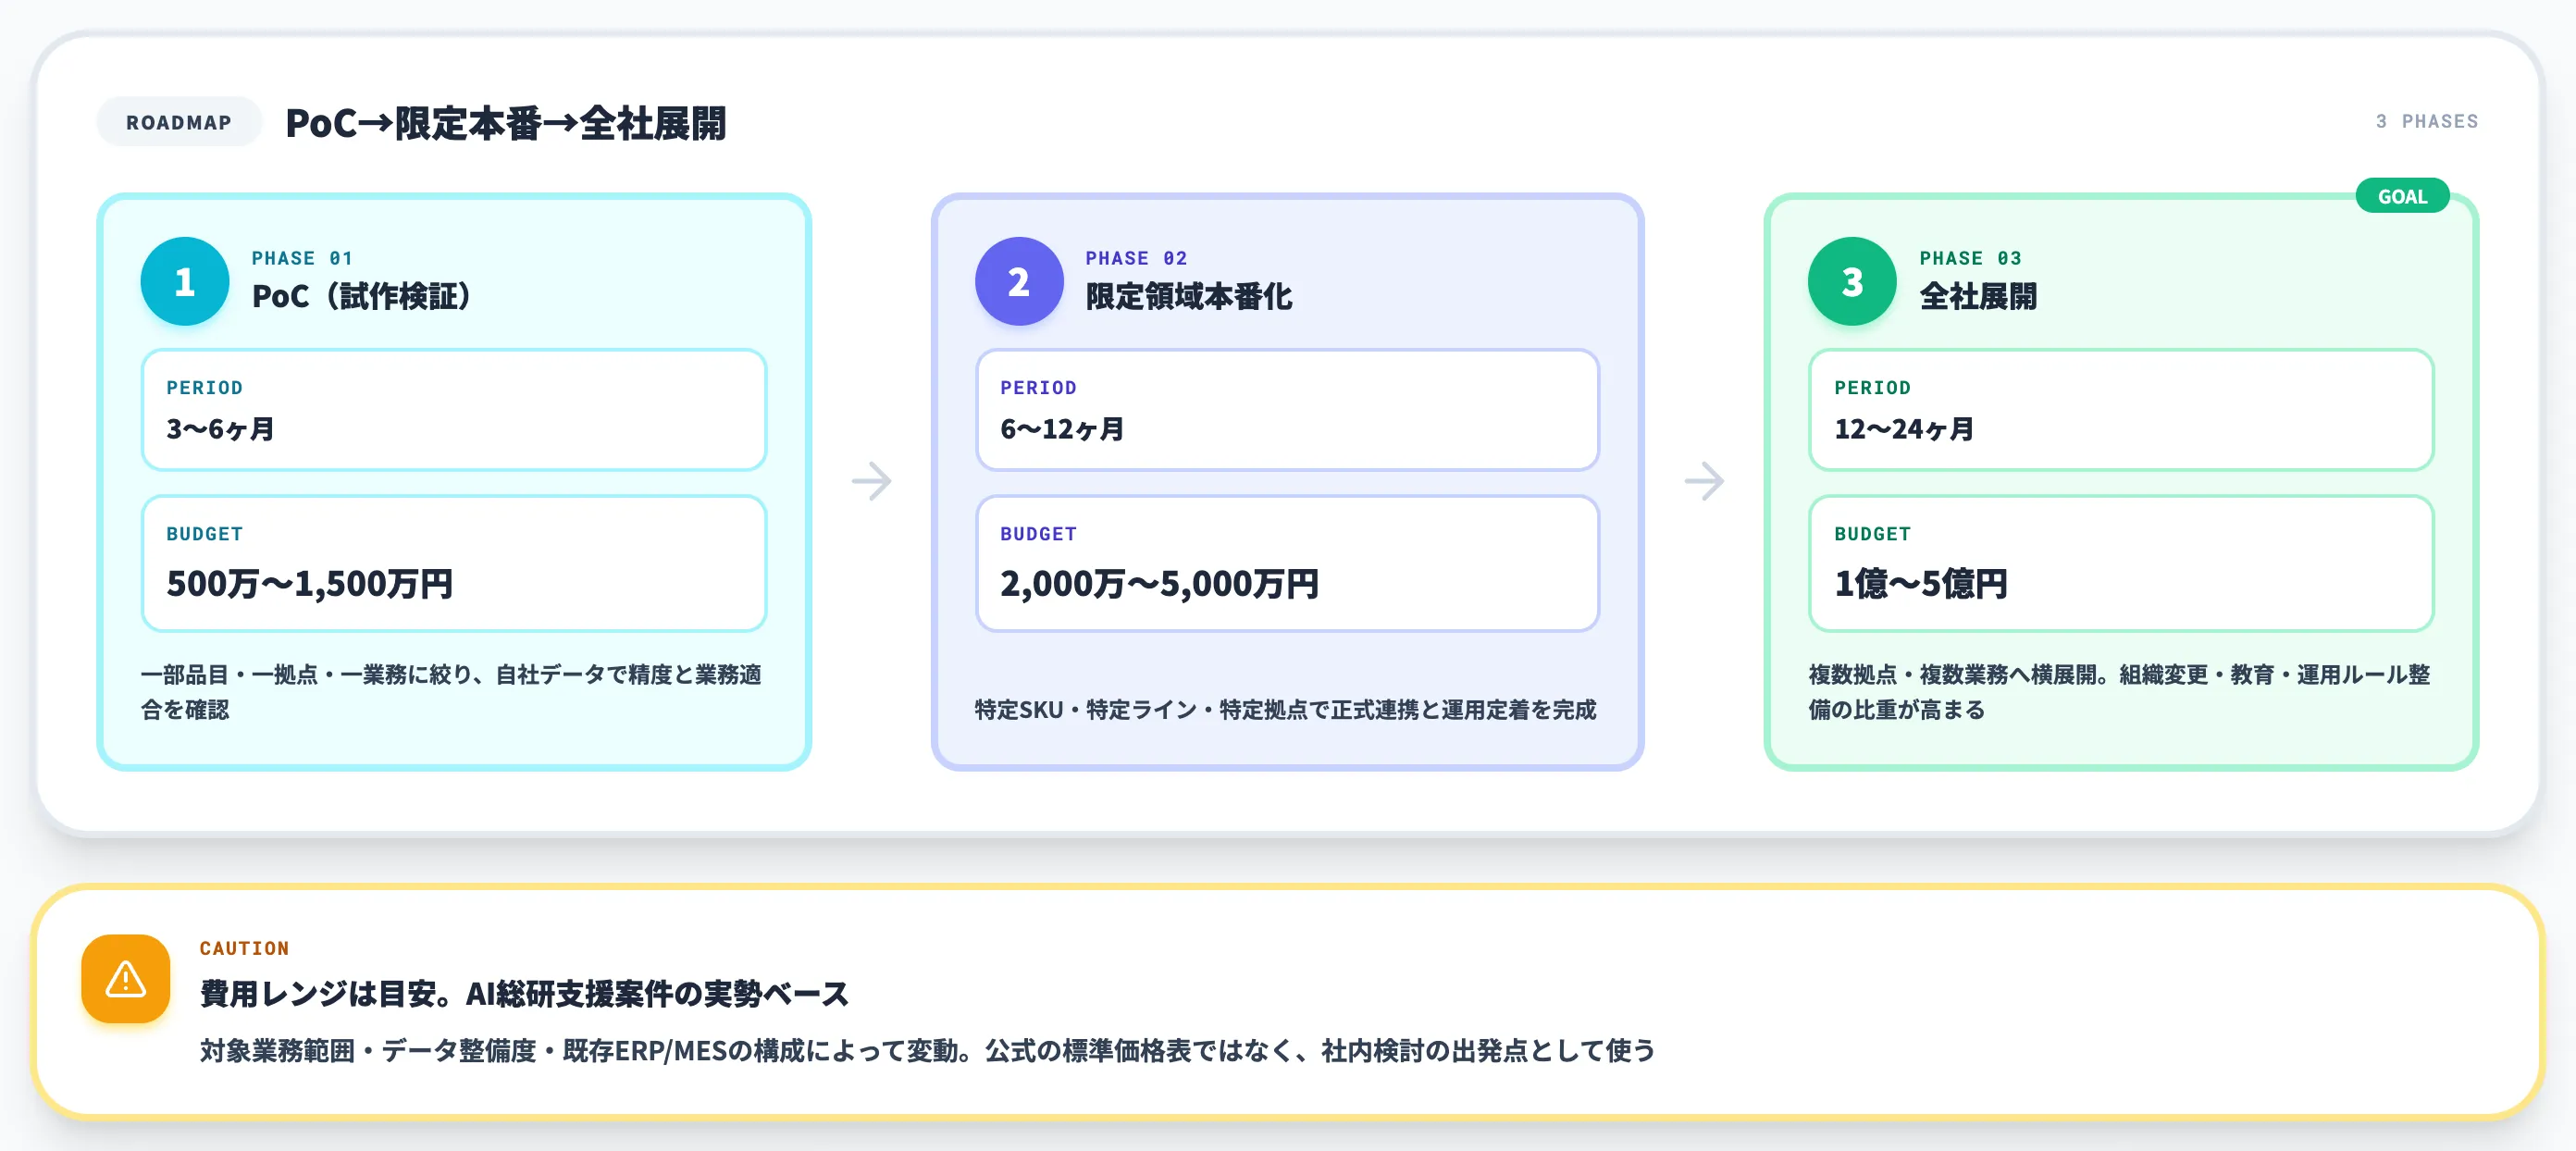
Task: Click the 'PoC（試作検証）' heading
Action: pos(361,296)
